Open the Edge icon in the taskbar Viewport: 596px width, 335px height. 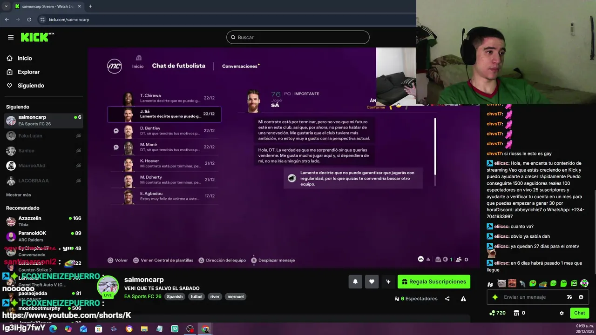point(53,329)
